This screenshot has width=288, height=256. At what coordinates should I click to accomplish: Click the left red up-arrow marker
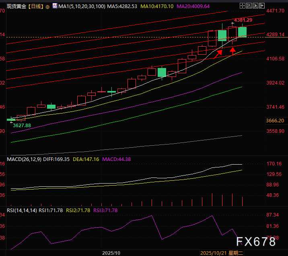218,53
